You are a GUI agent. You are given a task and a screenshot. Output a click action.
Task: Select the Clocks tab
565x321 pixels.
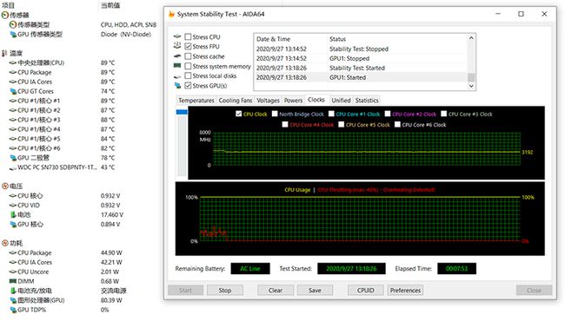click(x=316, y=100)
